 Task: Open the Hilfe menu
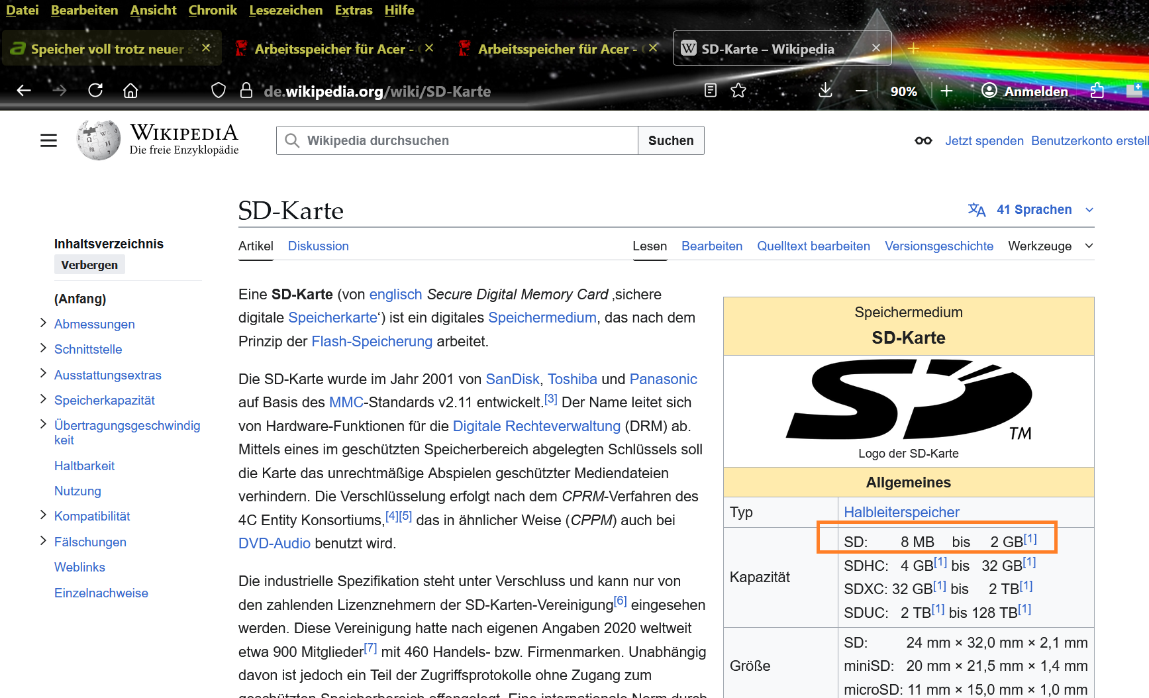click(399, 10)
